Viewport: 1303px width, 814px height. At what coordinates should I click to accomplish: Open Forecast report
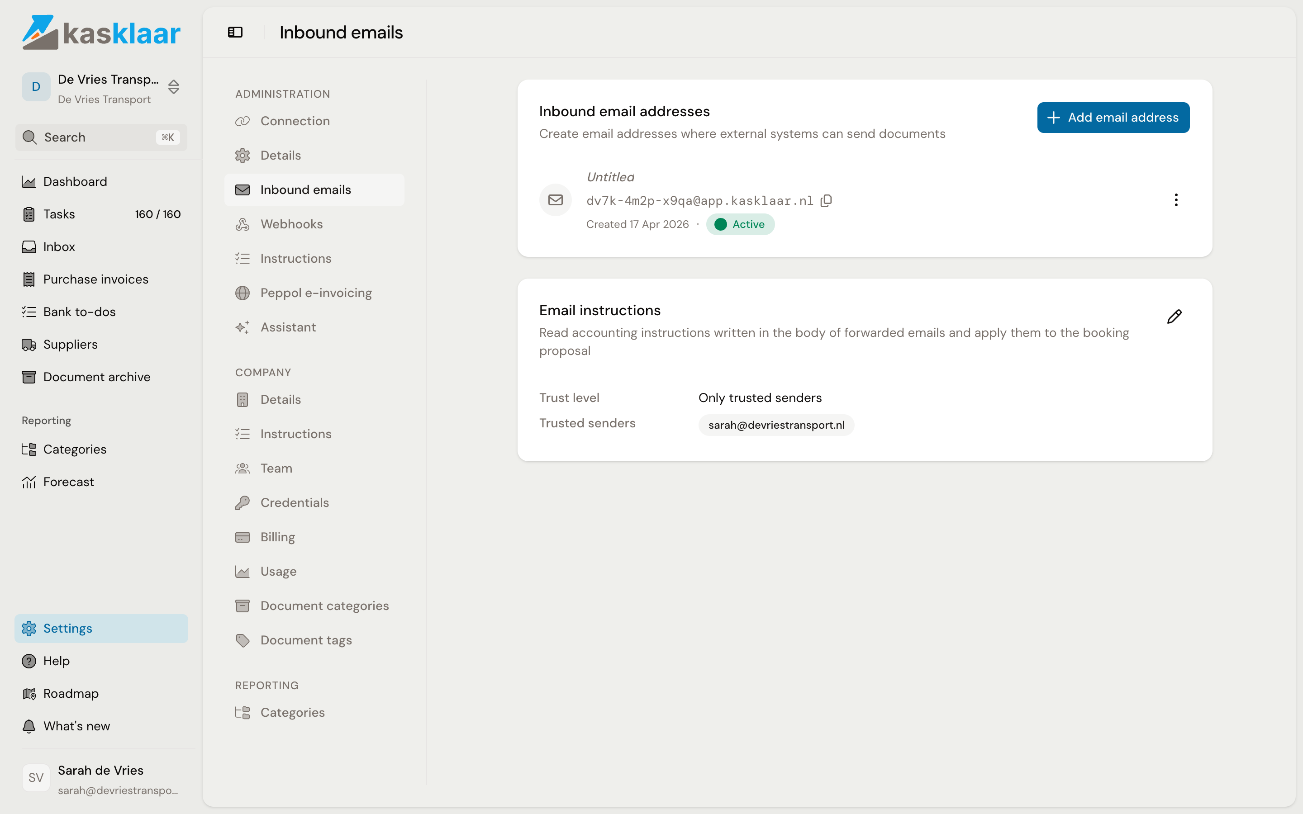[101, 482]
